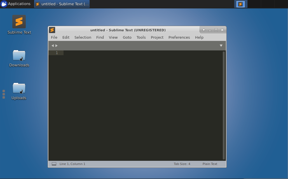
Task: Click the editor's vertical scrollbar
Action: pos(224,105)
